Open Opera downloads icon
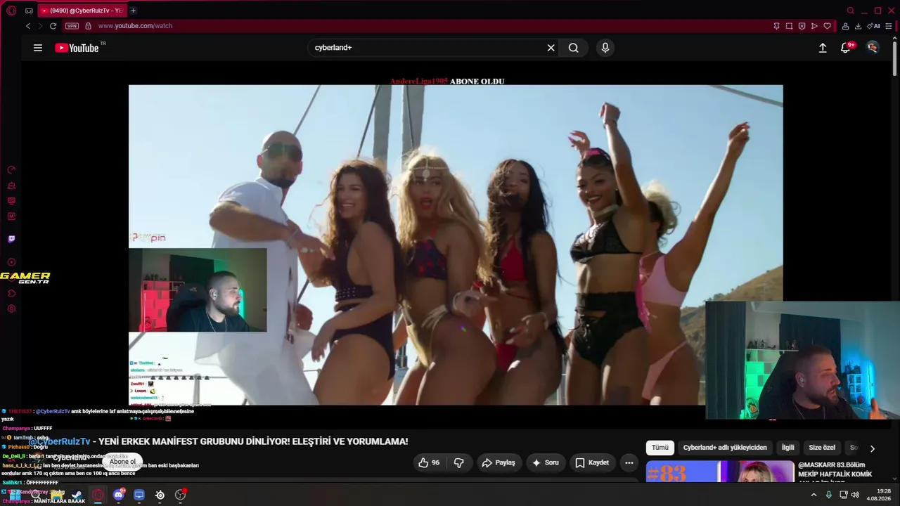900x506 pixels. (858, 26)
